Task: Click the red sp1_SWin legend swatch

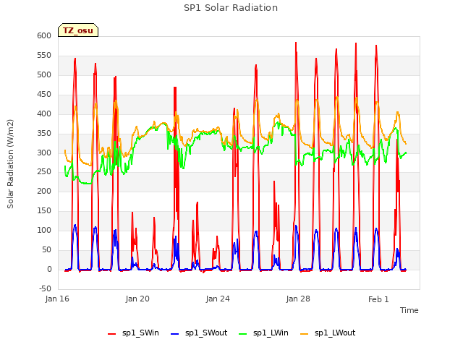Action: (112, 334)
